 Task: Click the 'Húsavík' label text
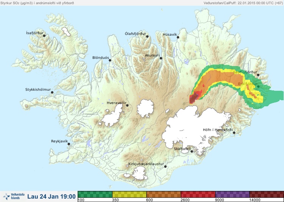tap(170, 35)
